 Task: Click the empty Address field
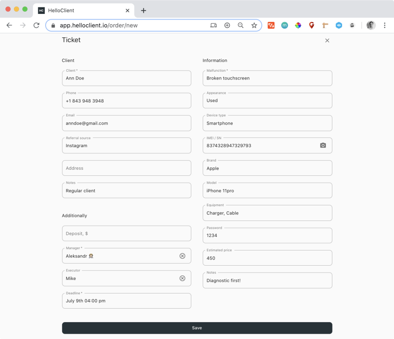[126, 168]
